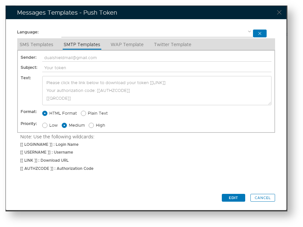Click the Language selection field
The image size is (303, 227).
154,32
